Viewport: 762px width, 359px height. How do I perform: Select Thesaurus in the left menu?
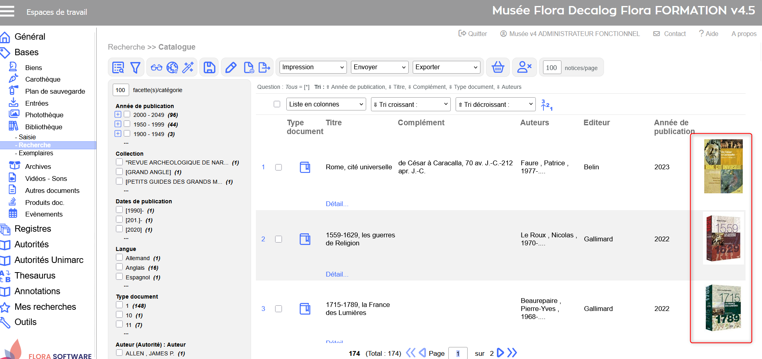[x=35, y=275]
